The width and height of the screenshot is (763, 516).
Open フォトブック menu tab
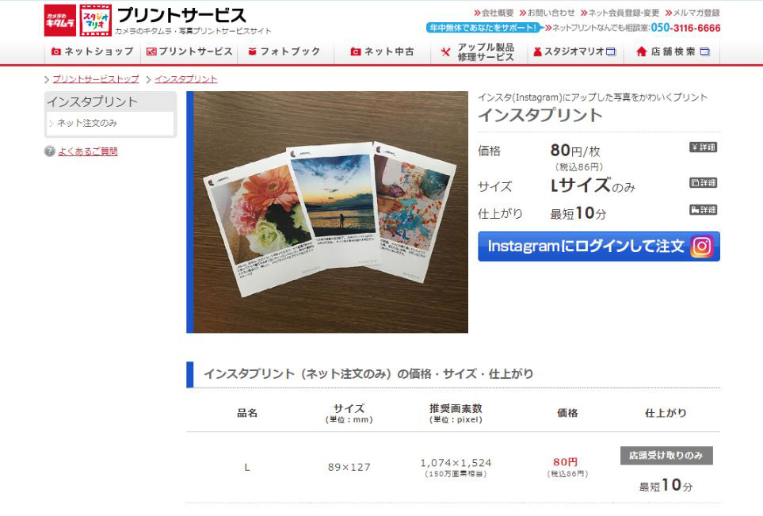pos(285,52)
